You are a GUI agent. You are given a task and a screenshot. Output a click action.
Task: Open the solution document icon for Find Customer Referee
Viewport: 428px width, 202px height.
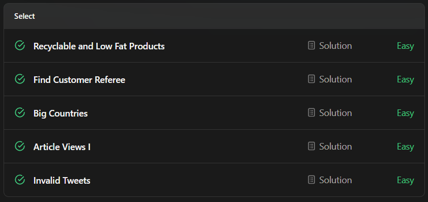pyautogui.click(x=311, y=79)
